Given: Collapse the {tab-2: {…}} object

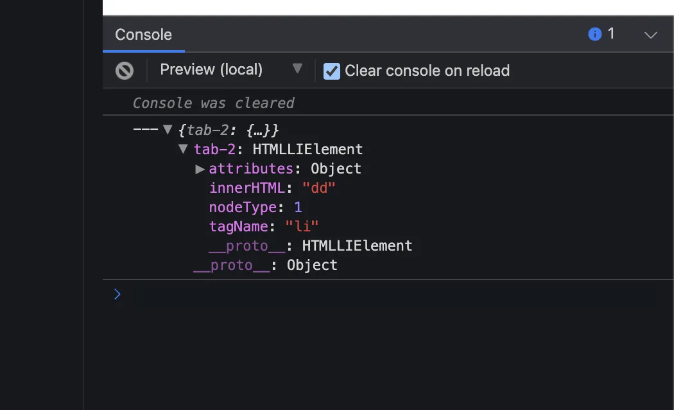Looking at the screenshot, I should point(168,130).
